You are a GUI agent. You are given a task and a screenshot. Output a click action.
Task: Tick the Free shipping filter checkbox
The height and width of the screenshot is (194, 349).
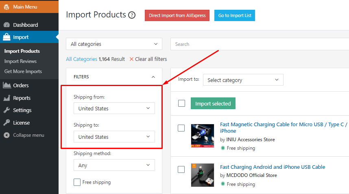pyautogui.click(x=77, y=182)
